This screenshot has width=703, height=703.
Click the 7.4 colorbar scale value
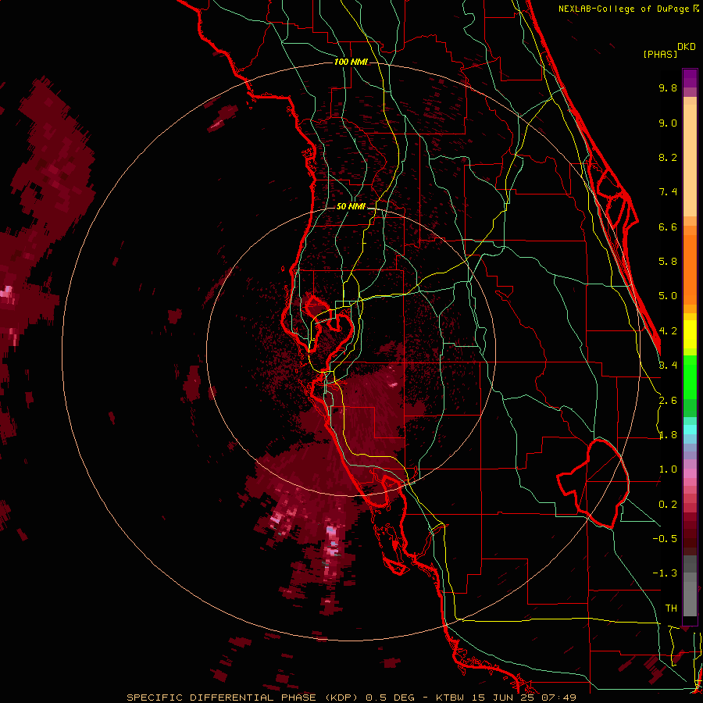click(668, 192)
